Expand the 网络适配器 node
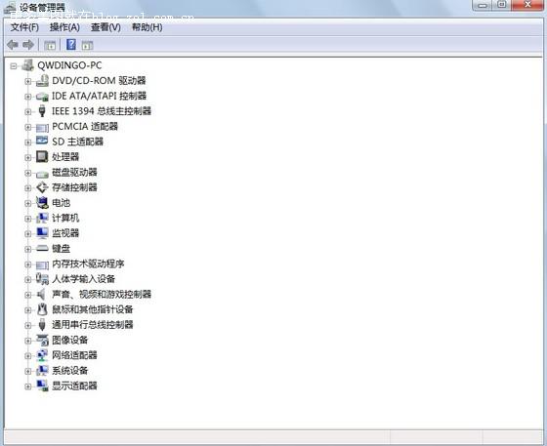The image size is (547, 446). 28,356
